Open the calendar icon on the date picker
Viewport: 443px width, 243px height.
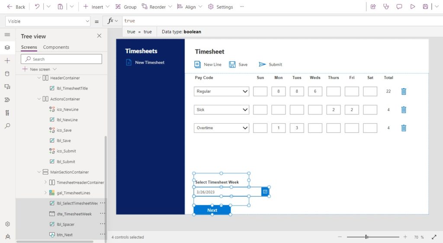pyautogui.click(x=265, y=192)
